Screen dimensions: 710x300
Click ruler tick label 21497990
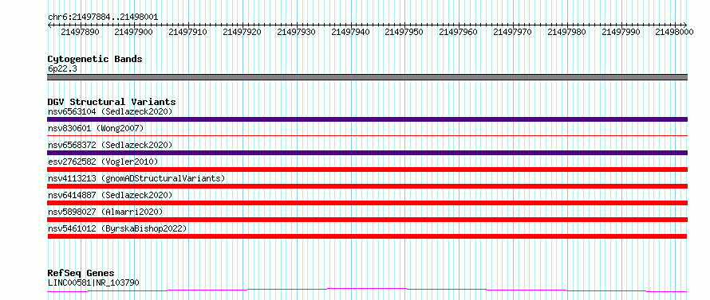tap(621, 32)
